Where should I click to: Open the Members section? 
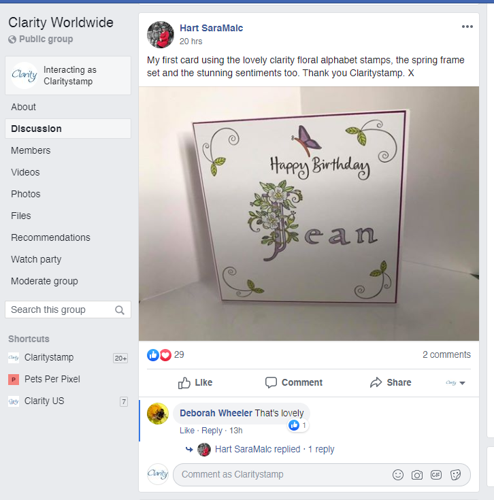point(31,150)
